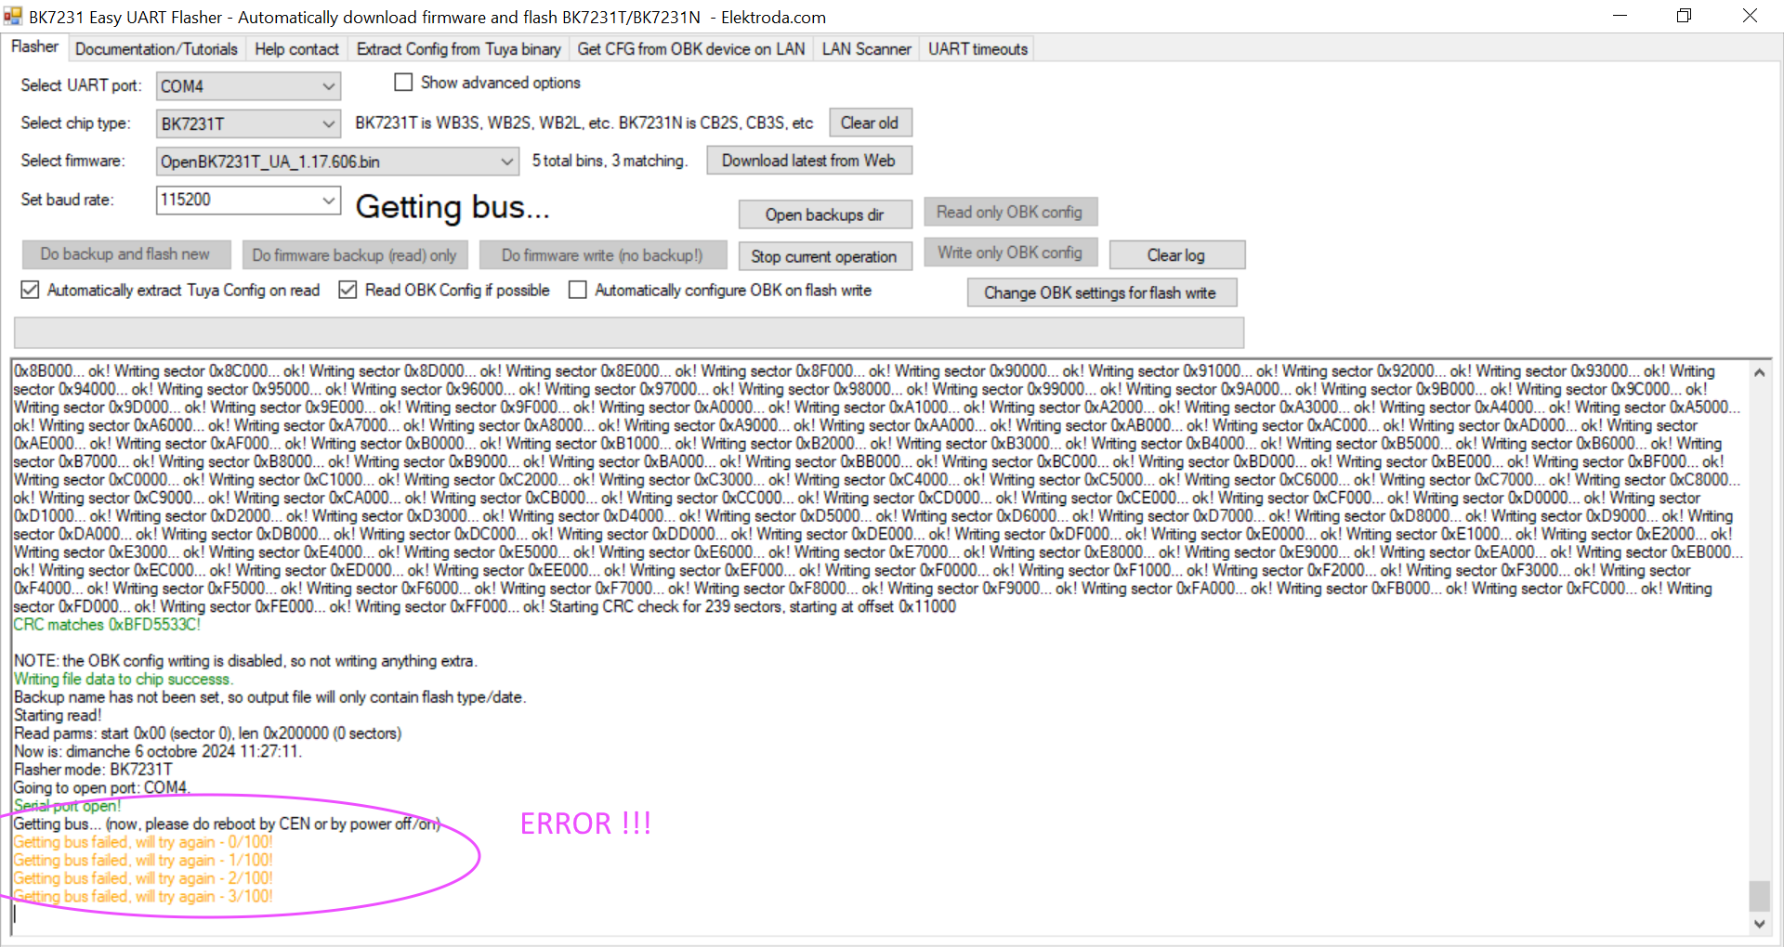Restore down the window
The image size is (1784, 947).
[x=1684, y=16]
